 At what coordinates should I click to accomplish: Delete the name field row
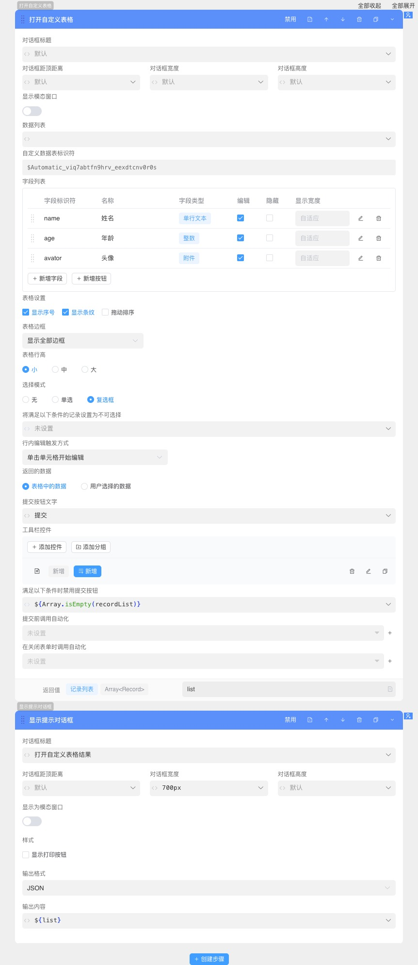379,218
